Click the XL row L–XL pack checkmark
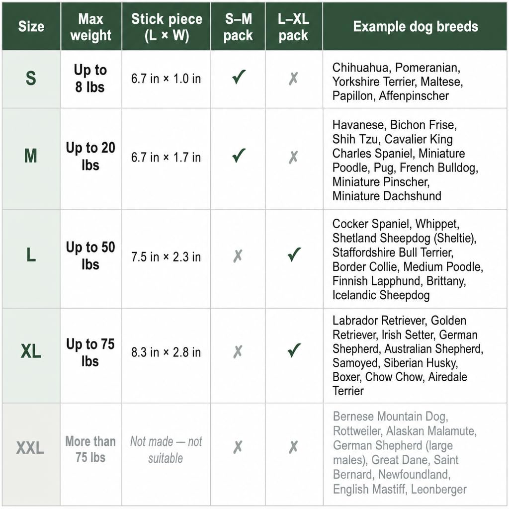Viewport: 509px width, 509px height. 294,350
